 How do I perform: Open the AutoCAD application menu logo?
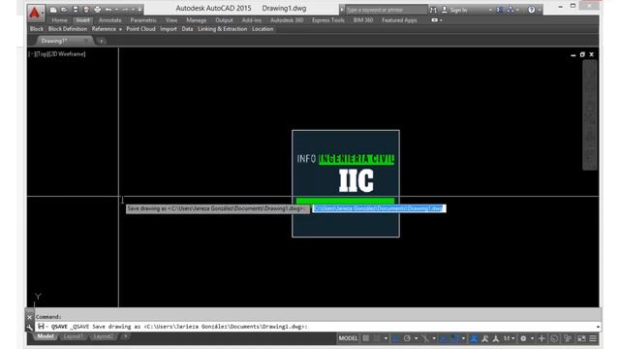(x=35, y=13)
